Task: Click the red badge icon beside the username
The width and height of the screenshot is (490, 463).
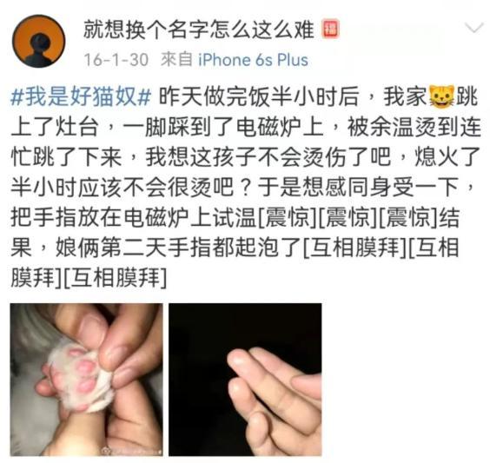Action: (331, 30)
